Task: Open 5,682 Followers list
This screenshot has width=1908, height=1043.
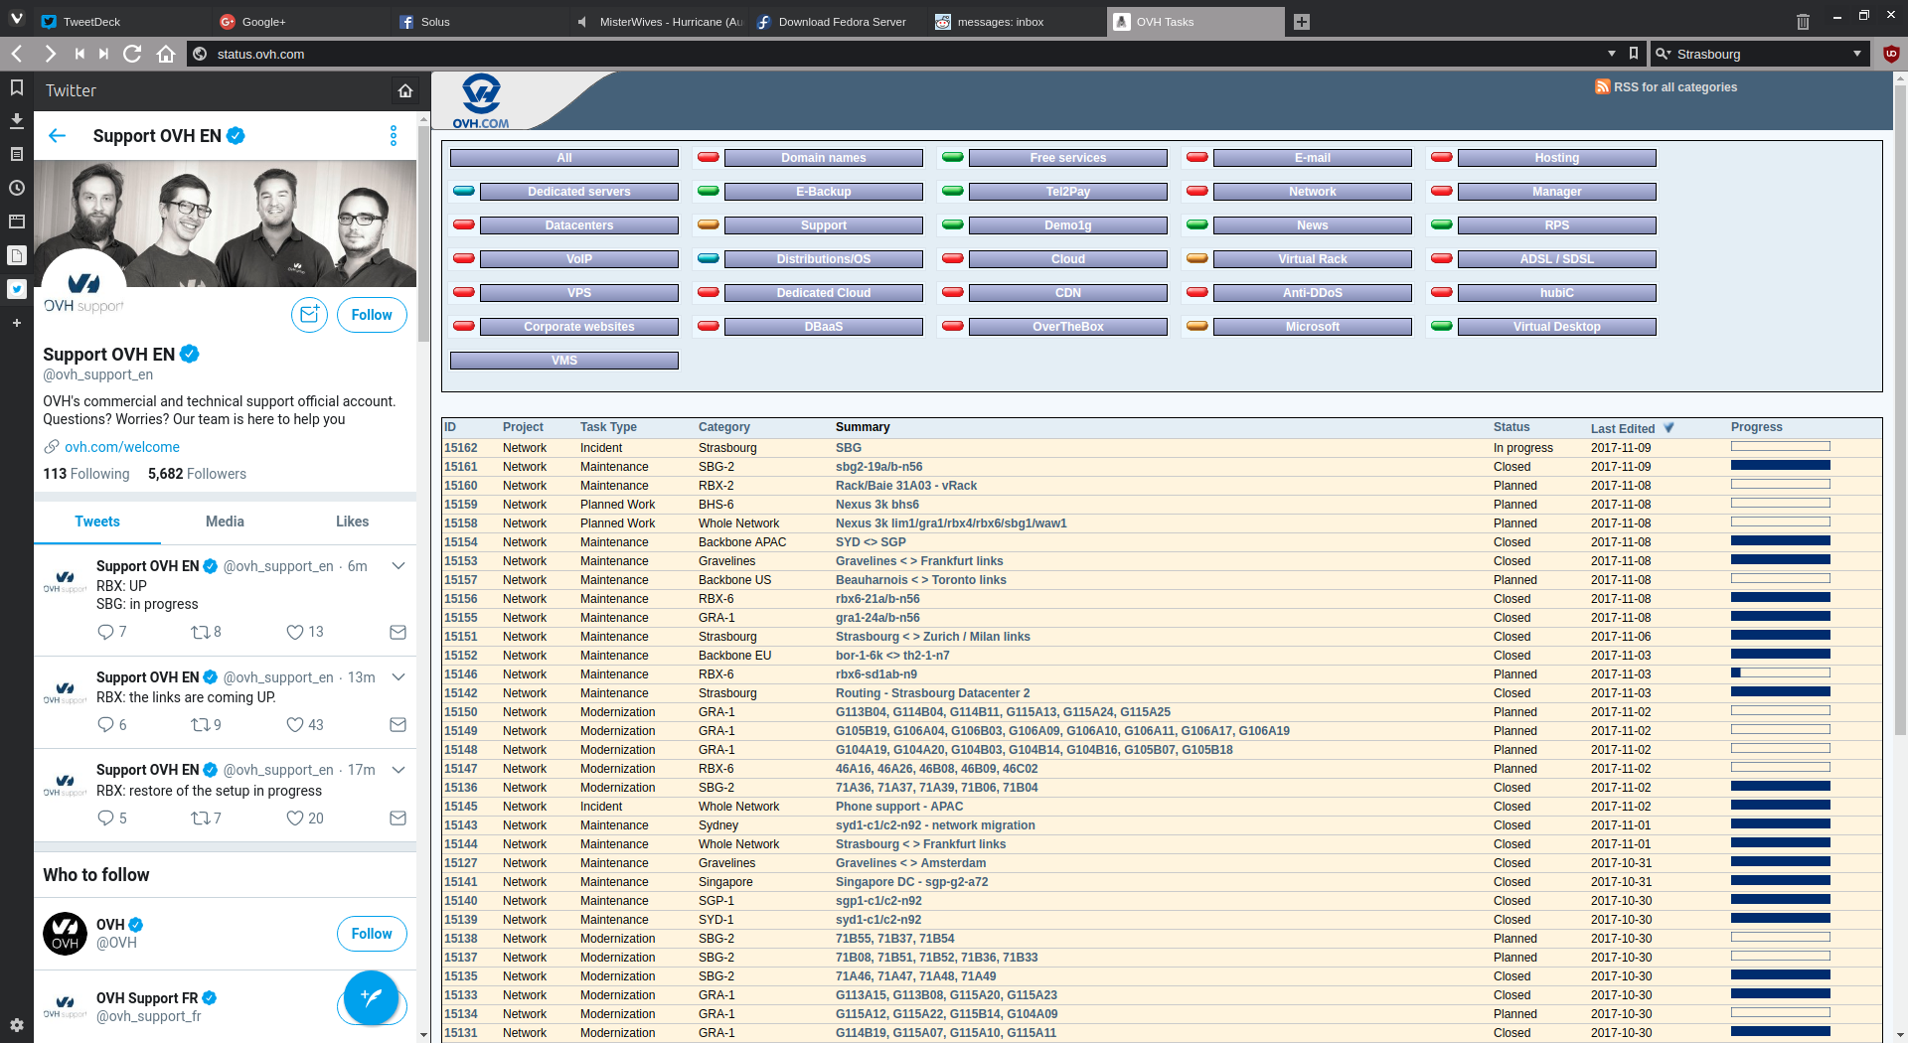Action: click(x=197, y=474)
